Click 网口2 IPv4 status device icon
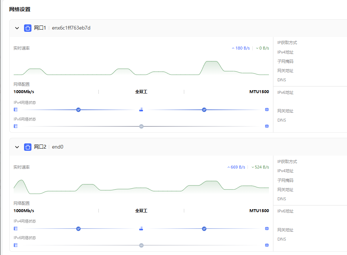Viewport: 347px width, 255px height. pos(16,228)
